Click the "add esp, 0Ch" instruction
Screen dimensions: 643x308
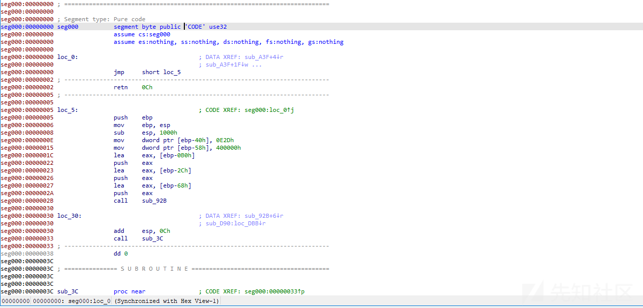(x=142, y=231)
